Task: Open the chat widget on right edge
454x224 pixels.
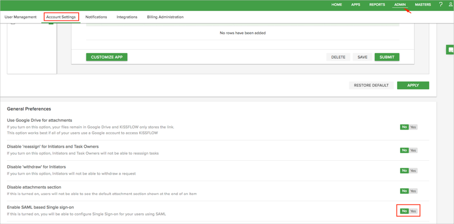Action: (x=449, y=50)
